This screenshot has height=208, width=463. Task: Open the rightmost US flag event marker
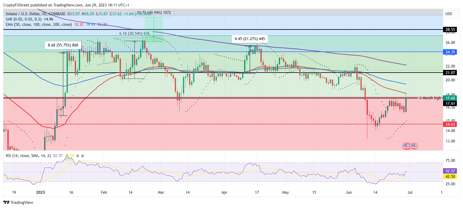pos(414,146)
